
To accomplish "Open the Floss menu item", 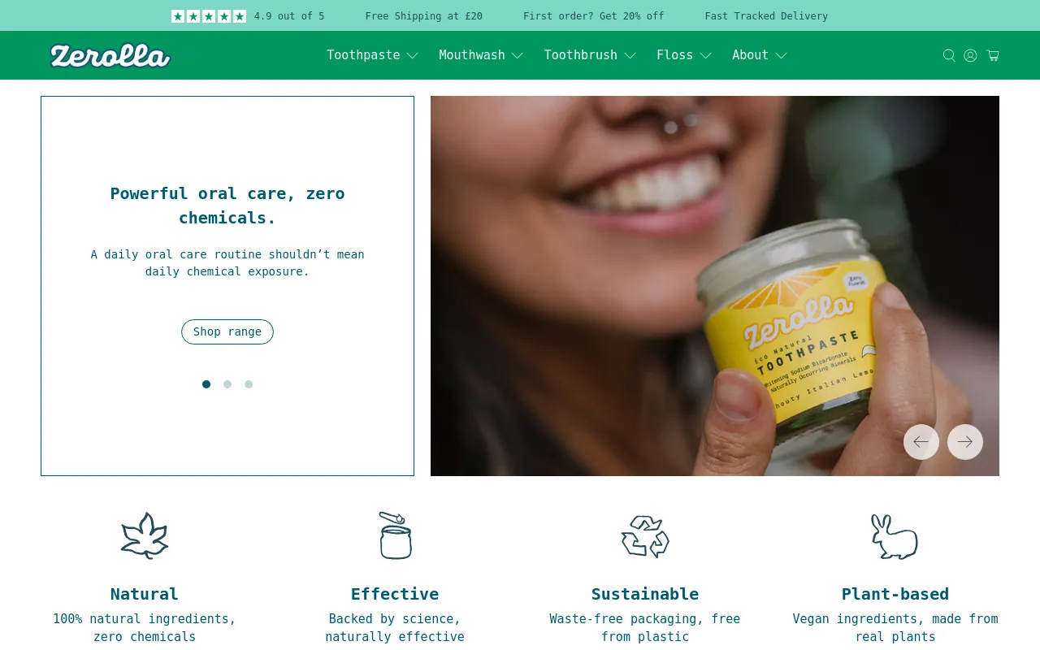I will 684,55.
